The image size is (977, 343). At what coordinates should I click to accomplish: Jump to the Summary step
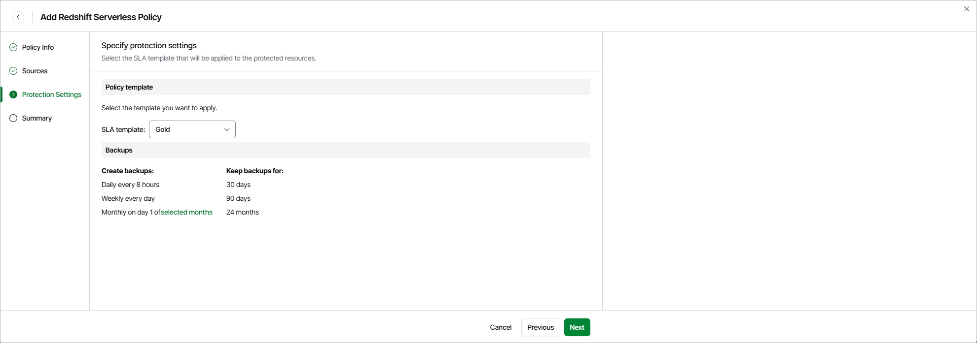pyautogui.click(x=37, y=118)
